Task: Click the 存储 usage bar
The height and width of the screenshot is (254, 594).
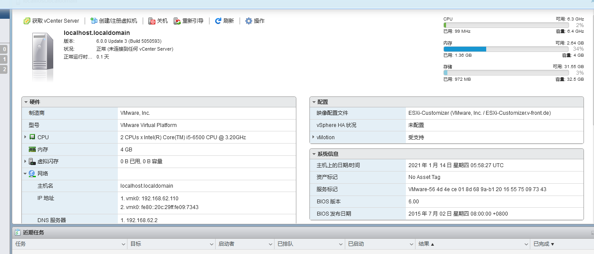Action: 506,73
